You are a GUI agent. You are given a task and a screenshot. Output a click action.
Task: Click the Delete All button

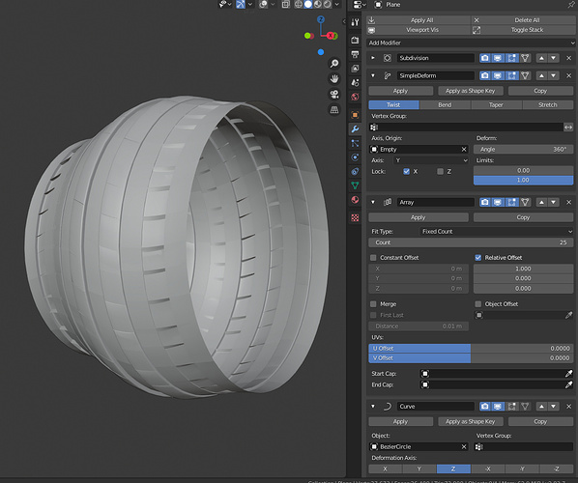(523, 20)
